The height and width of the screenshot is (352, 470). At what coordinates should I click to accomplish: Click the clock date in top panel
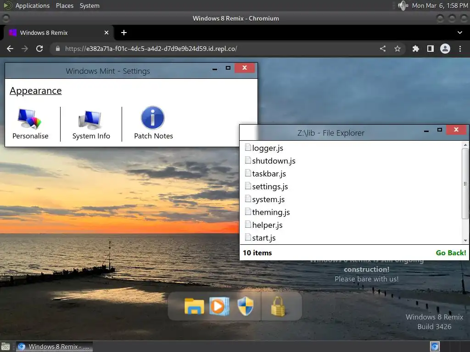(x=440, y=5)
